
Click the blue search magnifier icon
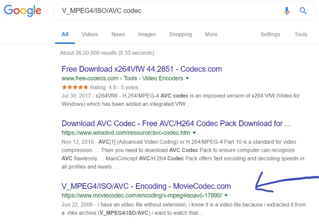point(303,11)
